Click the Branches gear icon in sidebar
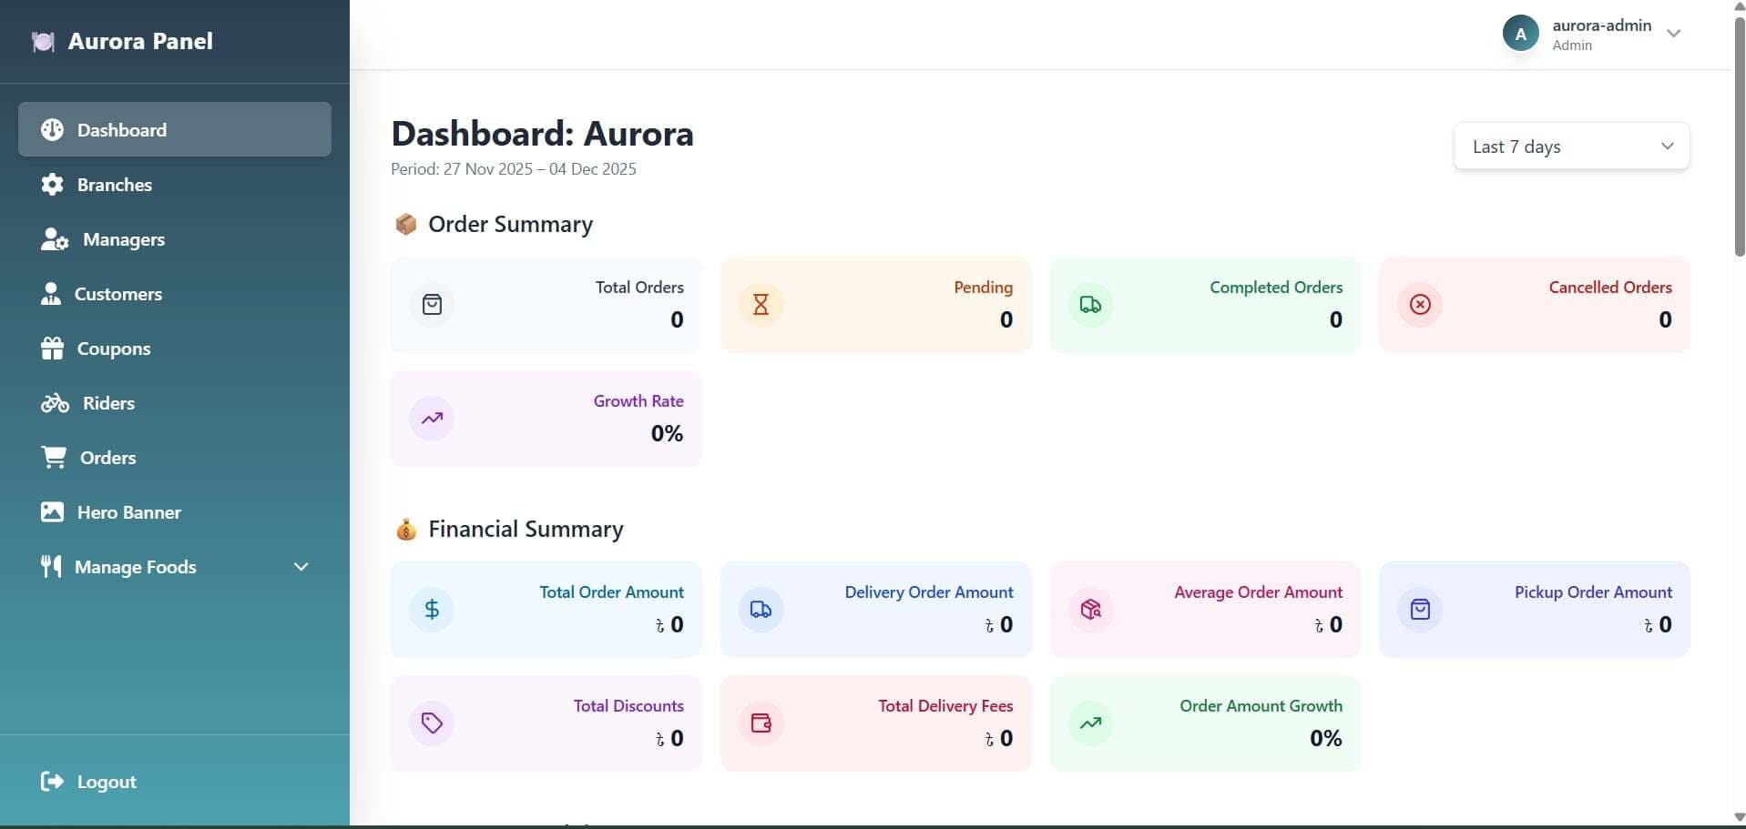The height and width of the screenshot is (829, 1746). click(x=52, y=185)
